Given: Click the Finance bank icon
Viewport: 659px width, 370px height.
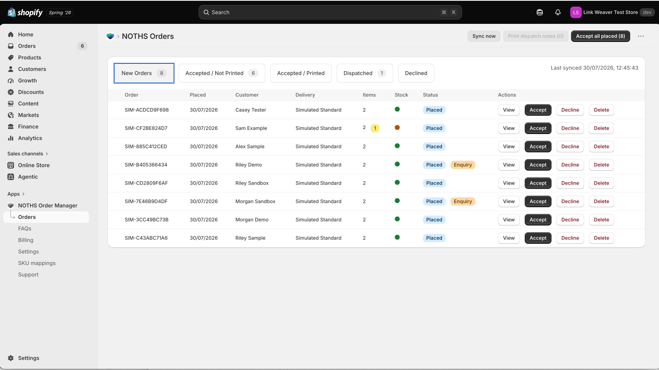Looking at the screenshot, I should [11, 127].
